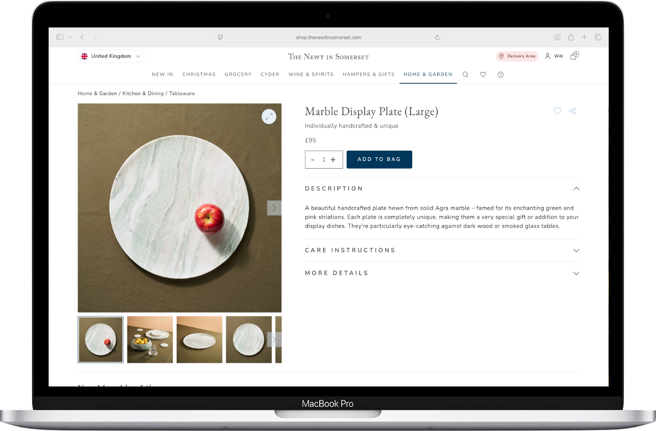Screen dimensions: 656x431
Task: Open the shopping bag icon
Action: tap(574, 55)
